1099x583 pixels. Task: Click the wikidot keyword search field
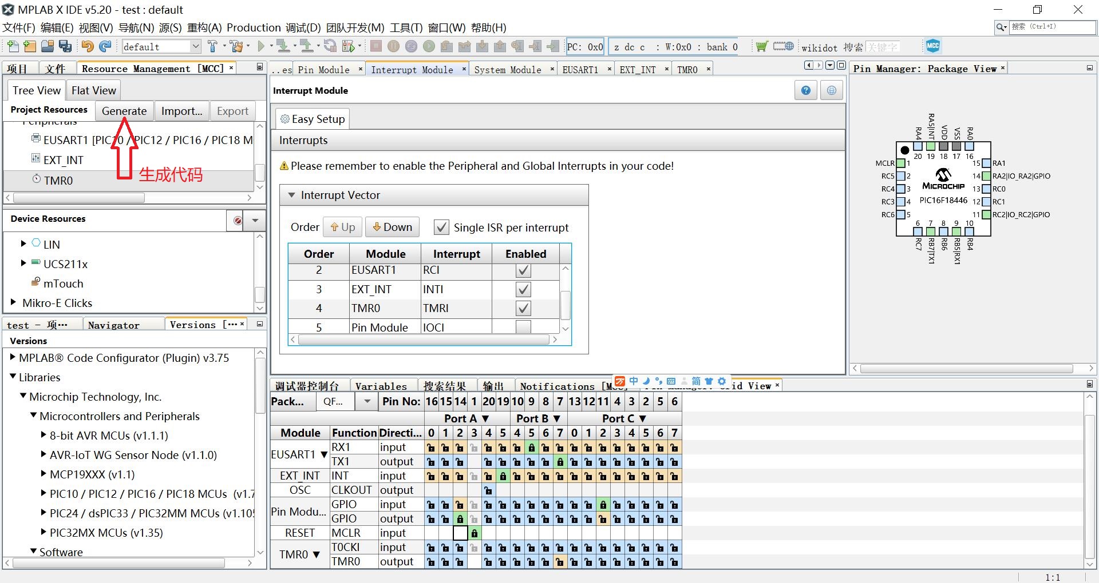point(882,47)
